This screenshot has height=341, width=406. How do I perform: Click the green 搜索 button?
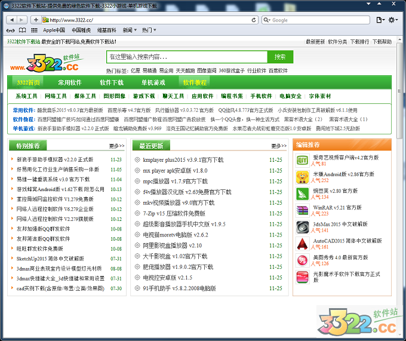click(x=280, y=57)
